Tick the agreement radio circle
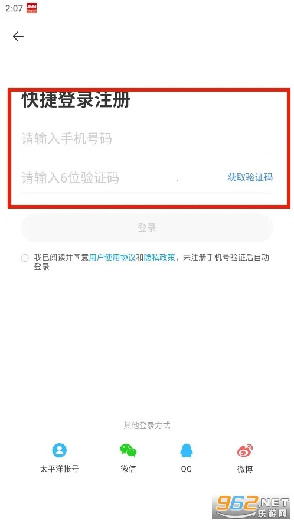The width and height of the screenshot is (294, 523). click(x=25, y=258)
